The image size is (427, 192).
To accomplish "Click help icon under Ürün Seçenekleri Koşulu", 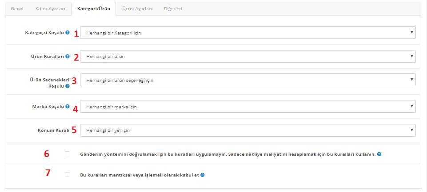I will point(68,86).
